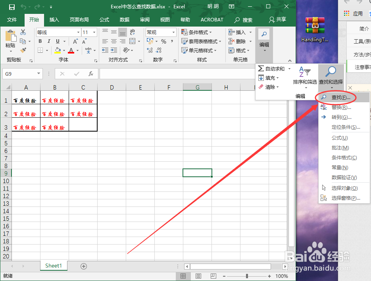Toggle Wrap Text (ab) icon
This screenshot has height=281, width=371.
click(132, 32)
